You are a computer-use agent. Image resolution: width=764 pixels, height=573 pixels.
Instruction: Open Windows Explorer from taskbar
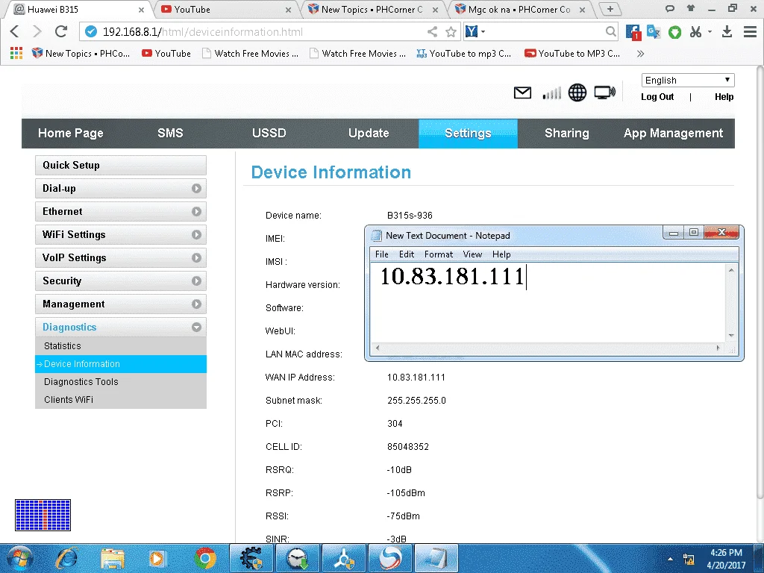(113, 558)
